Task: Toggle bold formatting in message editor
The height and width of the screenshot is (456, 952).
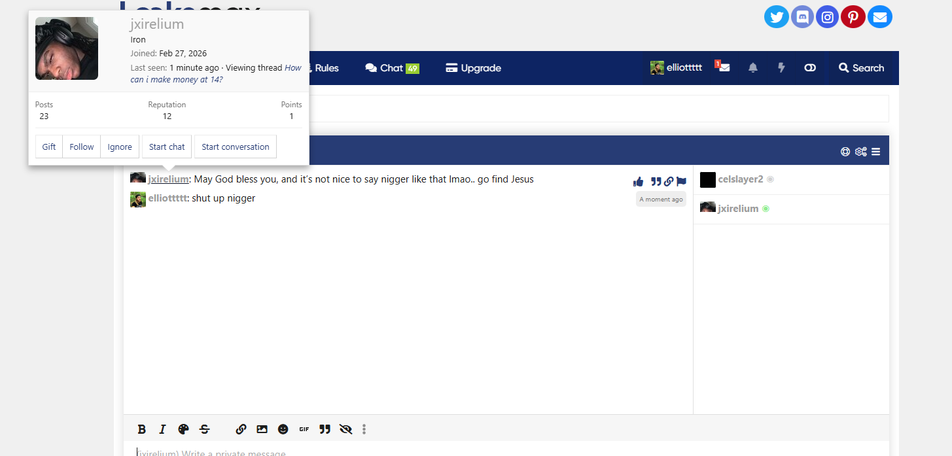Action: click(x=141, y=429)
